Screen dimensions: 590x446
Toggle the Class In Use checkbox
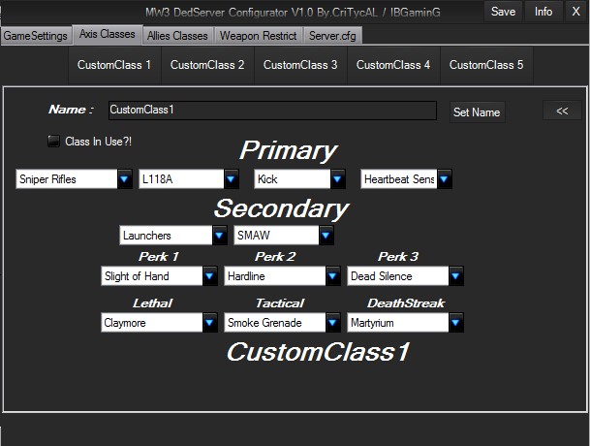(x=54, y=141)
